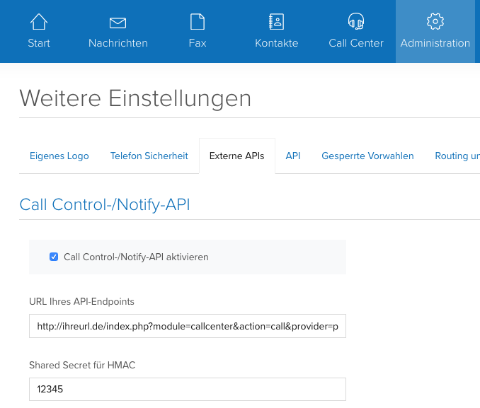Click the gear icon for Administration

click(x=435, y=21)
